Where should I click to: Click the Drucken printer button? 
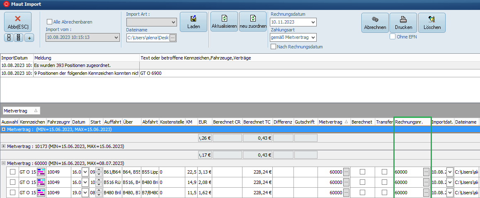403,23
